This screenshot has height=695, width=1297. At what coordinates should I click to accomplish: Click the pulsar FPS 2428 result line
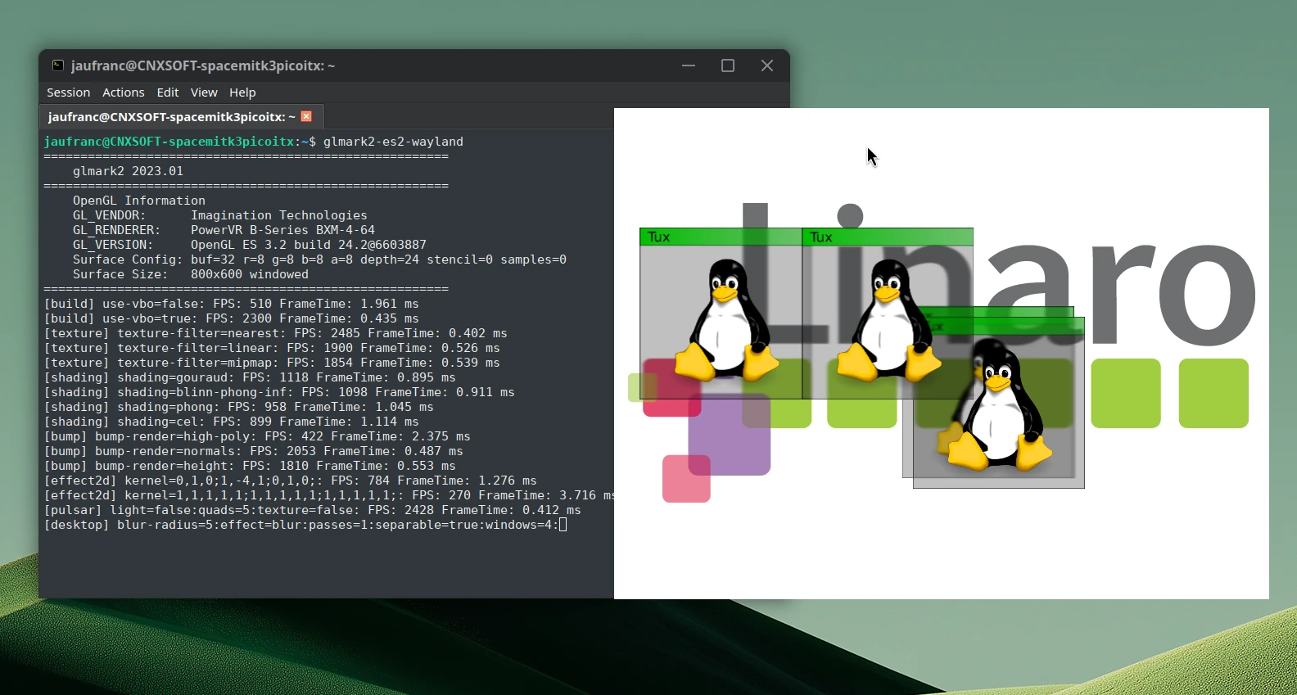click(x=313, y=510)
